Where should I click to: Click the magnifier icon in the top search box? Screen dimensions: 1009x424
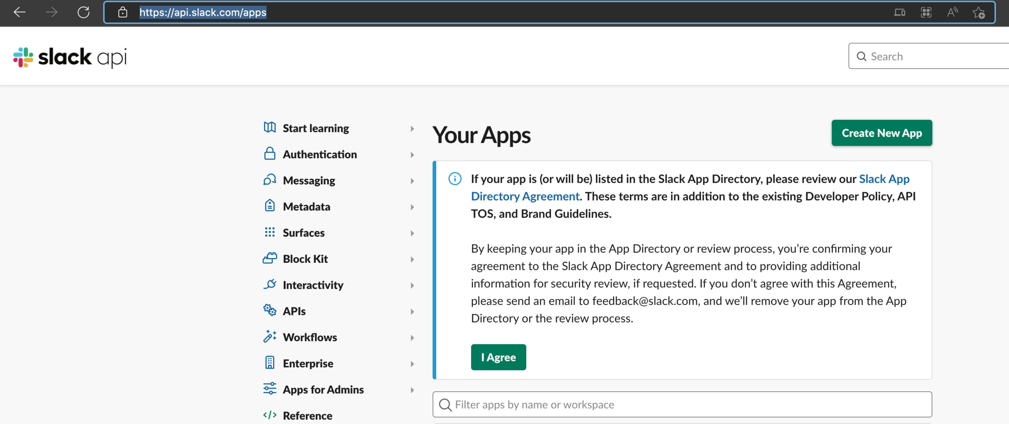coord(862,56)
